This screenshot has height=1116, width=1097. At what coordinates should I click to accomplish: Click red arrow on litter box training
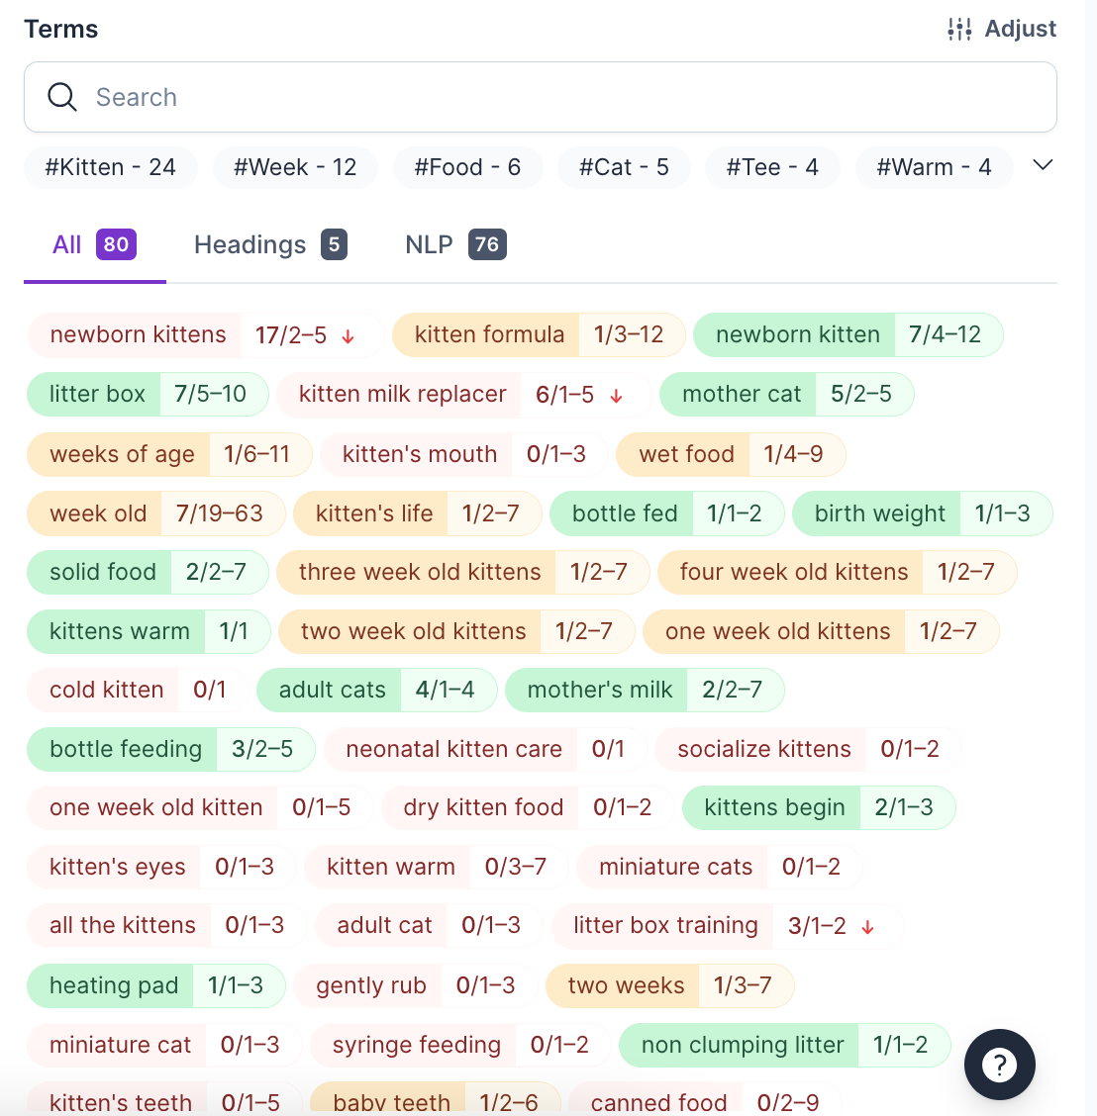(x=868, y=927)
